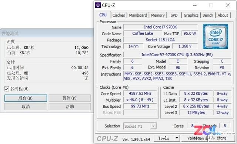Image resolution: width=237 pixels, height=144 pixels.
Task: Toggle the 多线程(M) multithread checkbox
Action: click(x=7, y=89)
